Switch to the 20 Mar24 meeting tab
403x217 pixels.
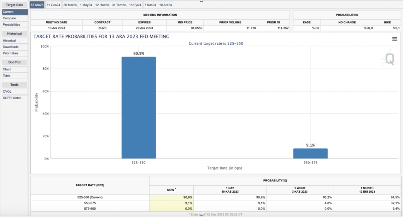[x=70, y=5]
